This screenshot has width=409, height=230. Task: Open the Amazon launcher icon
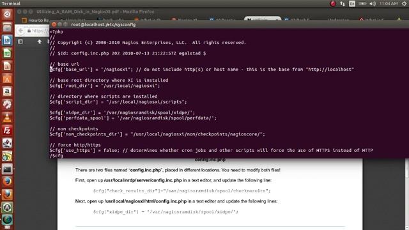7,91
